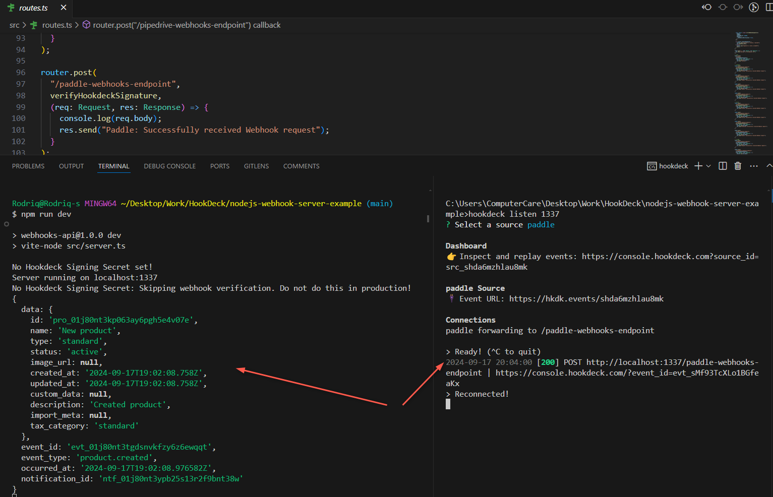The height and width of the screenshot is (497, 773).
Task: Split the terminal panel
Action: 723,165
